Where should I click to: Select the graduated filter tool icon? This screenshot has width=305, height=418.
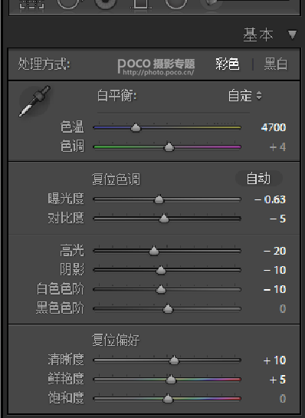pyautogui.click(x=141, y=4)
